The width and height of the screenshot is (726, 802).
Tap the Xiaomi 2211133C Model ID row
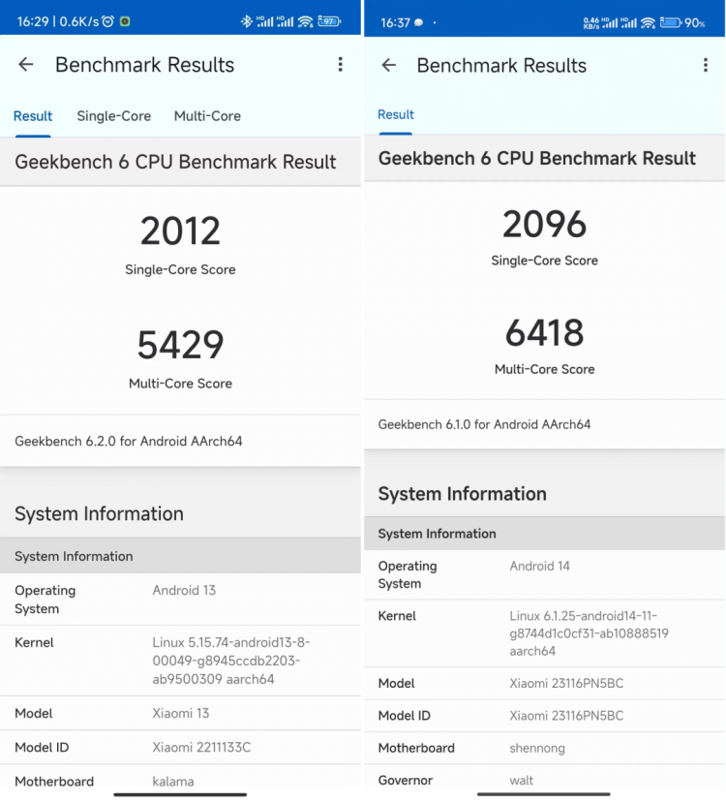pyautogui.click(x=180, y=747)
